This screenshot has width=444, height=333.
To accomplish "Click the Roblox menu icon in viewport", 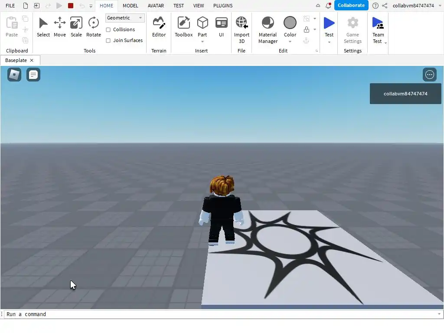I will [x=14, y=75].
